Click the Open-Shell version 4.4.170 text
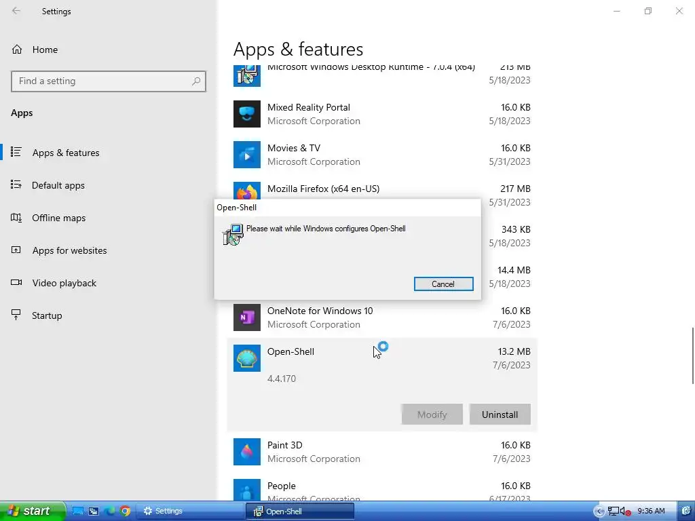The image size is (695, 521). point(282,379)
